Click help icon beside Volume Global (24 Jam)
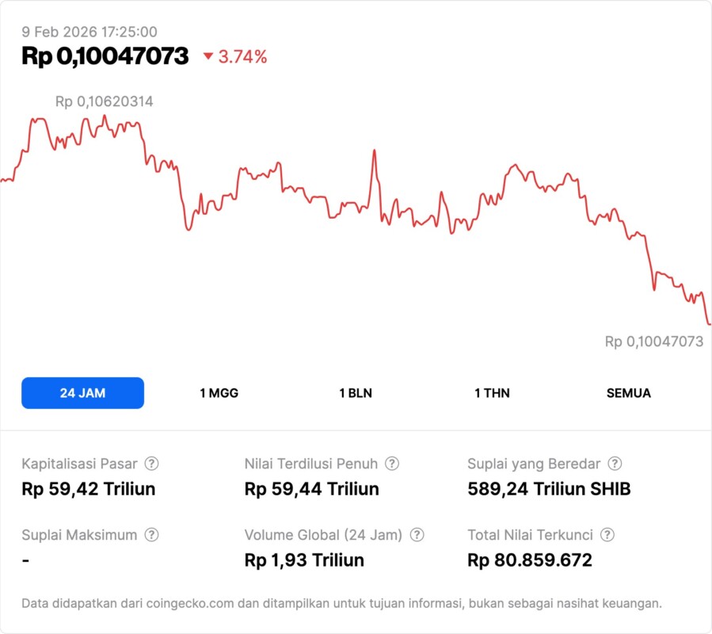Image resolution: width=712 pixels, height=634 pixels. (x=417, y=535)
